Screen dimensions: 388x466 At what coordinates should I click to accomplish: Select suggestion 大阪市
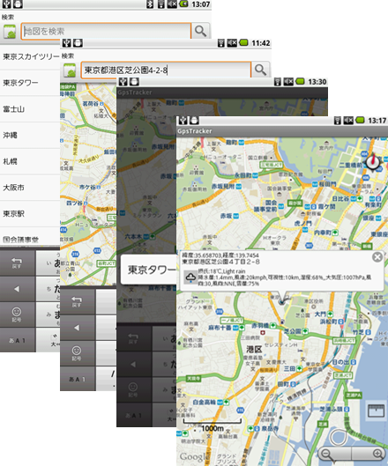tap(30, 188)
